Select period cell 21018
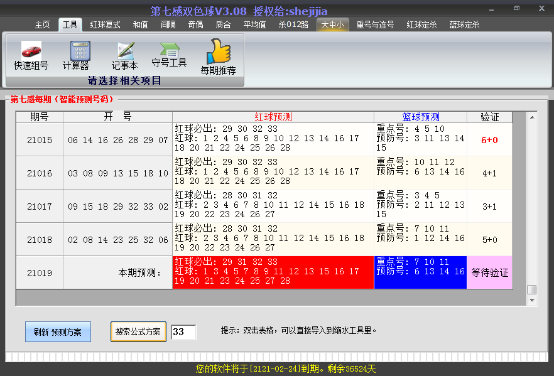Viewport: 554px width, 376px height. click(x=40, y=239)
